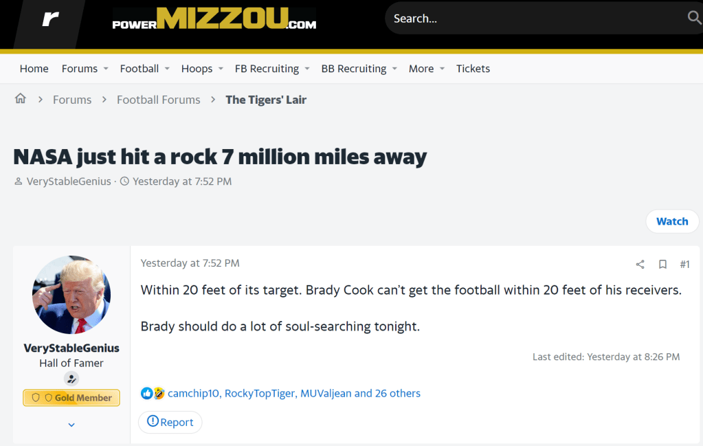Click the laughing emoji reaction icon
This screenshot has height=446, width=703.
point(159,394)
